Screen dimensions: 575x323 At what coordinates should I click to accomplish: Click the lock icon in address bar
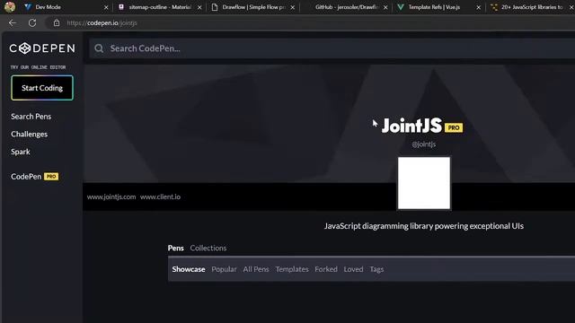(57, 22)
